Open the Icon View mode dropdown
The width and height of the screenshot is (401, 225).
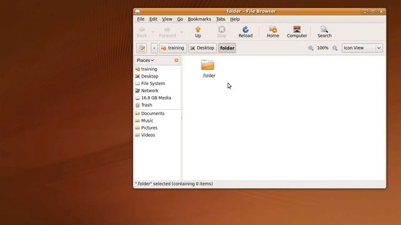(362, 48)
